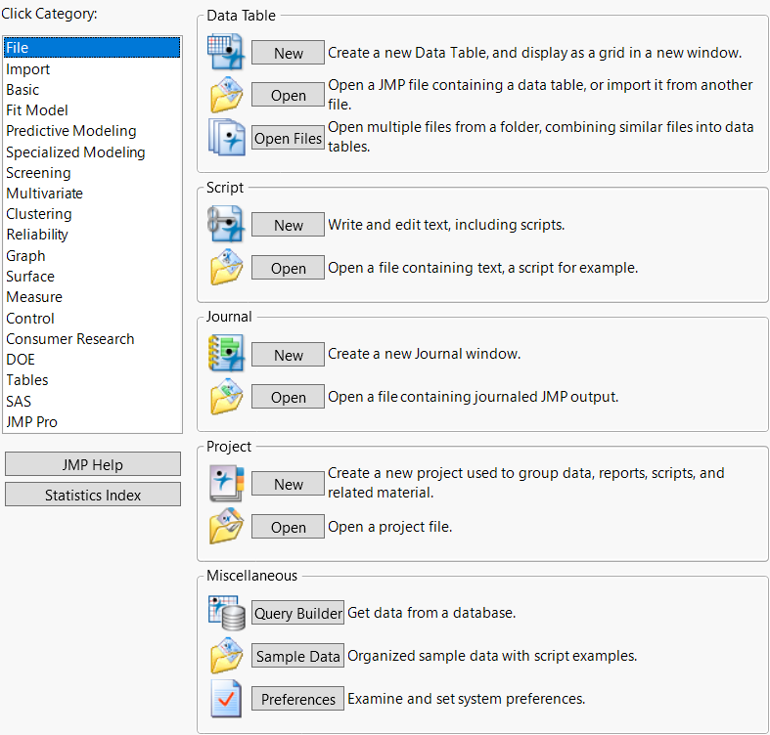Click the Query Builder database icon
This screenshot has width=770, height=735.
click(226, 612)
